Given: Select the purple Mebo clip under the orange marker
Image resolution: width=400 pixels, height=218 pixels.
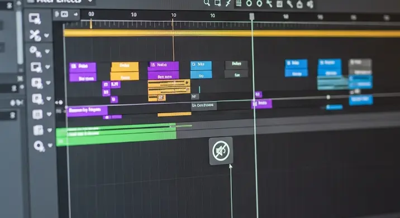Looking at the screenshot, I should [163, 65].
